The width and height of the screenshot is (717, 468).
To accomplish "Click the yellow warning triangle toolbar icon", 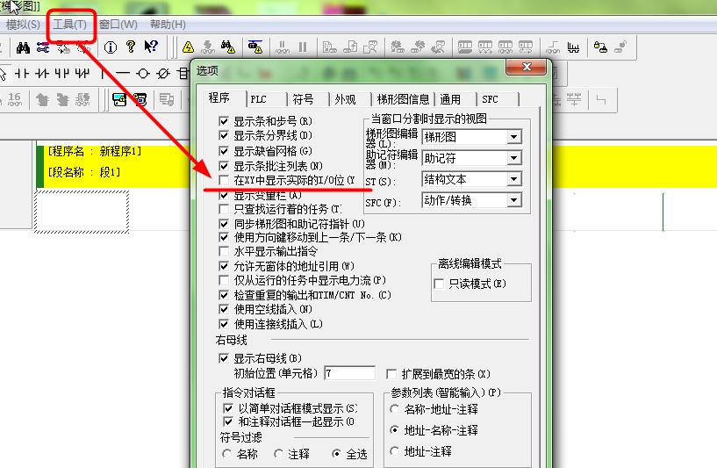I will point(188,47).
